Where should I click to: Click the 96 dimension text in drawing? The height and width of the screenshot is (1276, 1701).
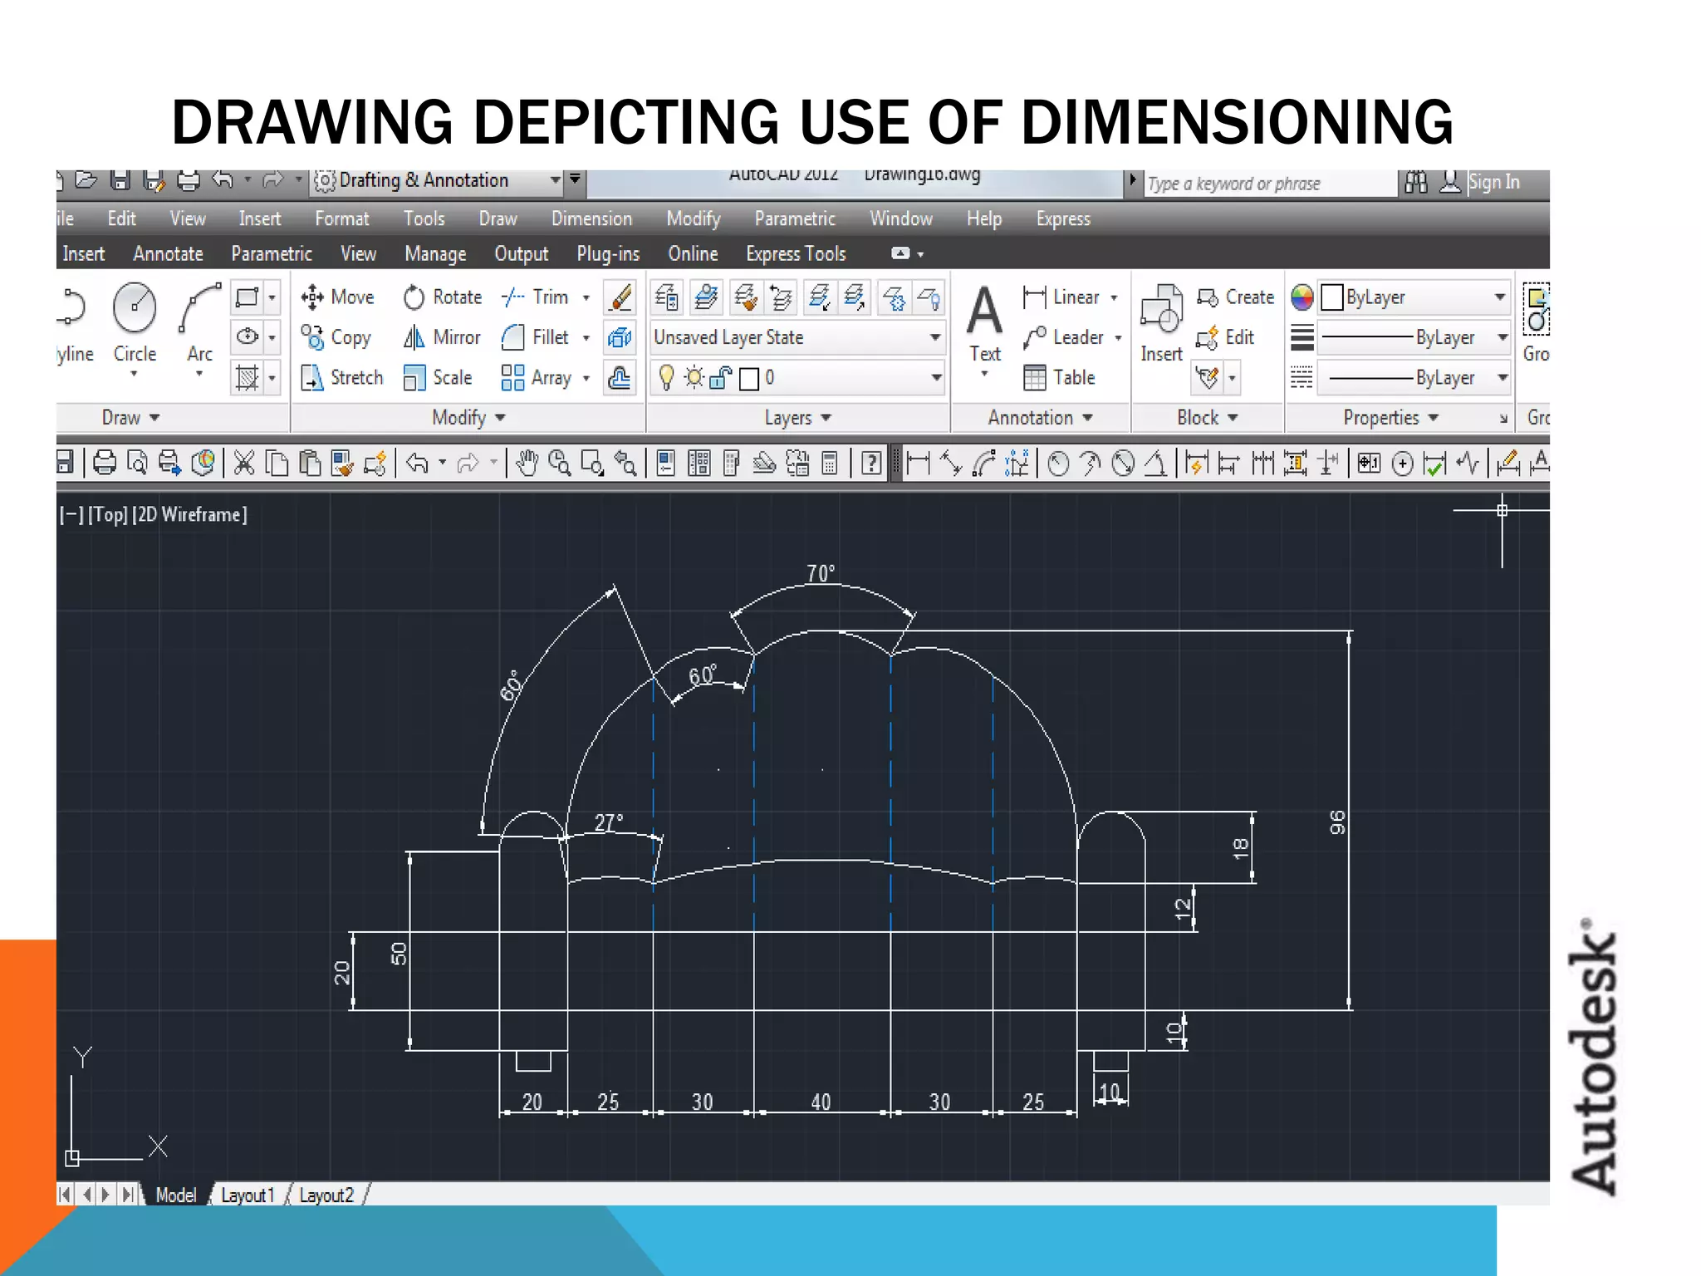point(1336,822)
